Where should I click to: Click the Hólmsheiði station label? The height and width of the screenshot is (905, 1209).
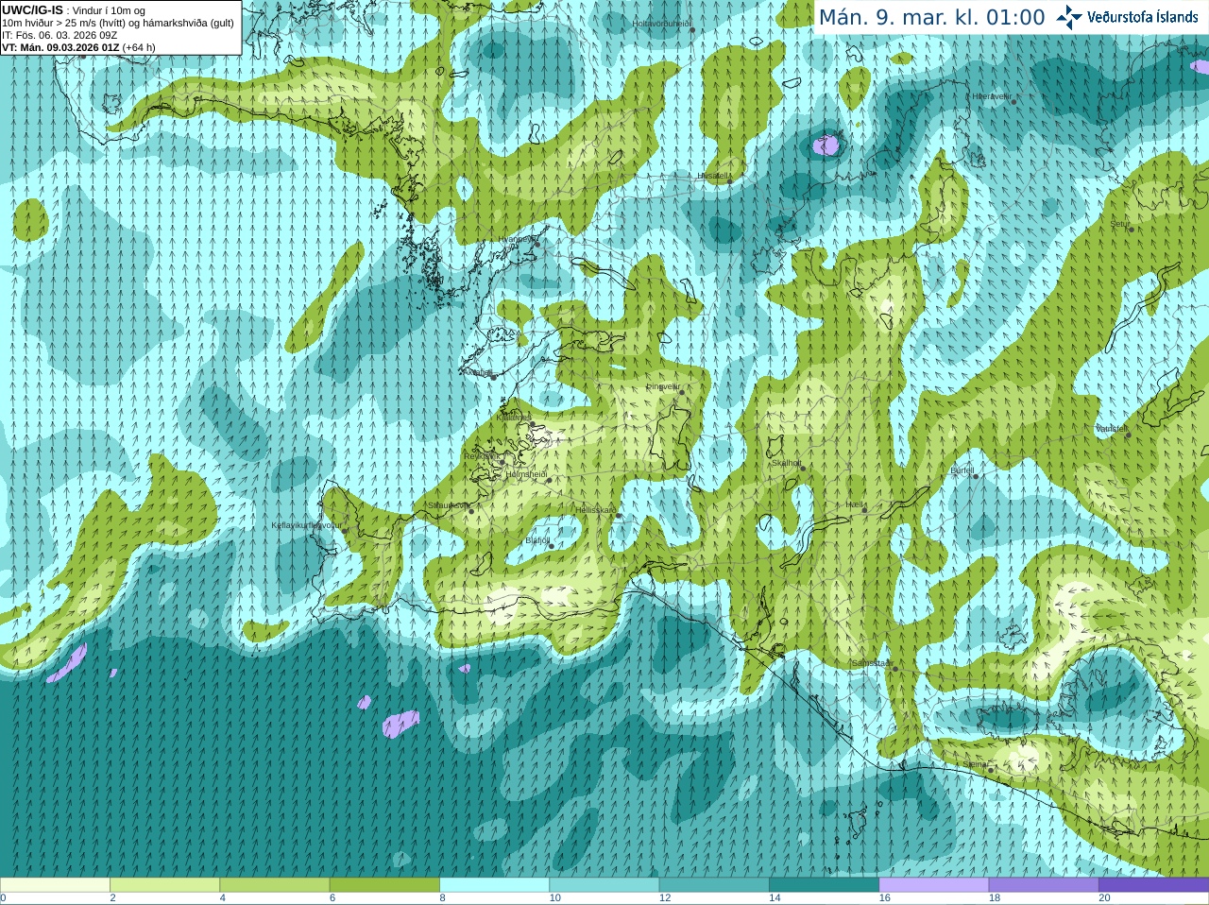pyautogui.click(x=526, y=474)
